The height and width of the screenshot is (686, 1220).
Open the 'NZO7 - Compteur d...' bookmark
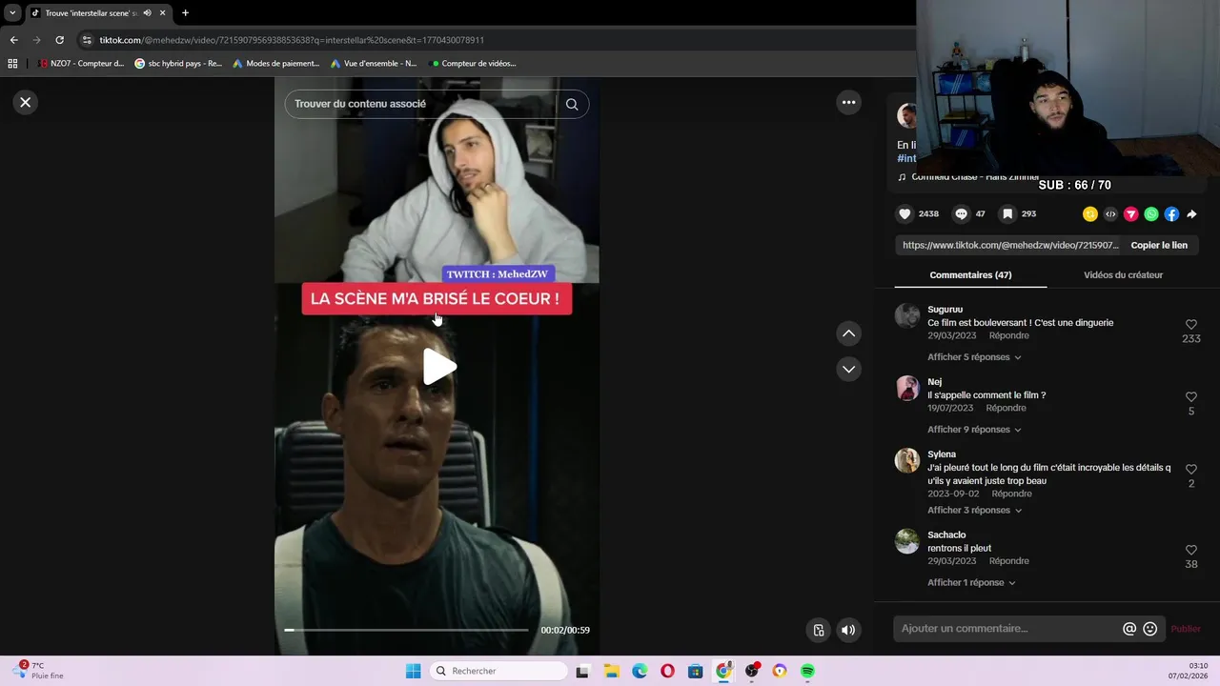tap(81, 64)
